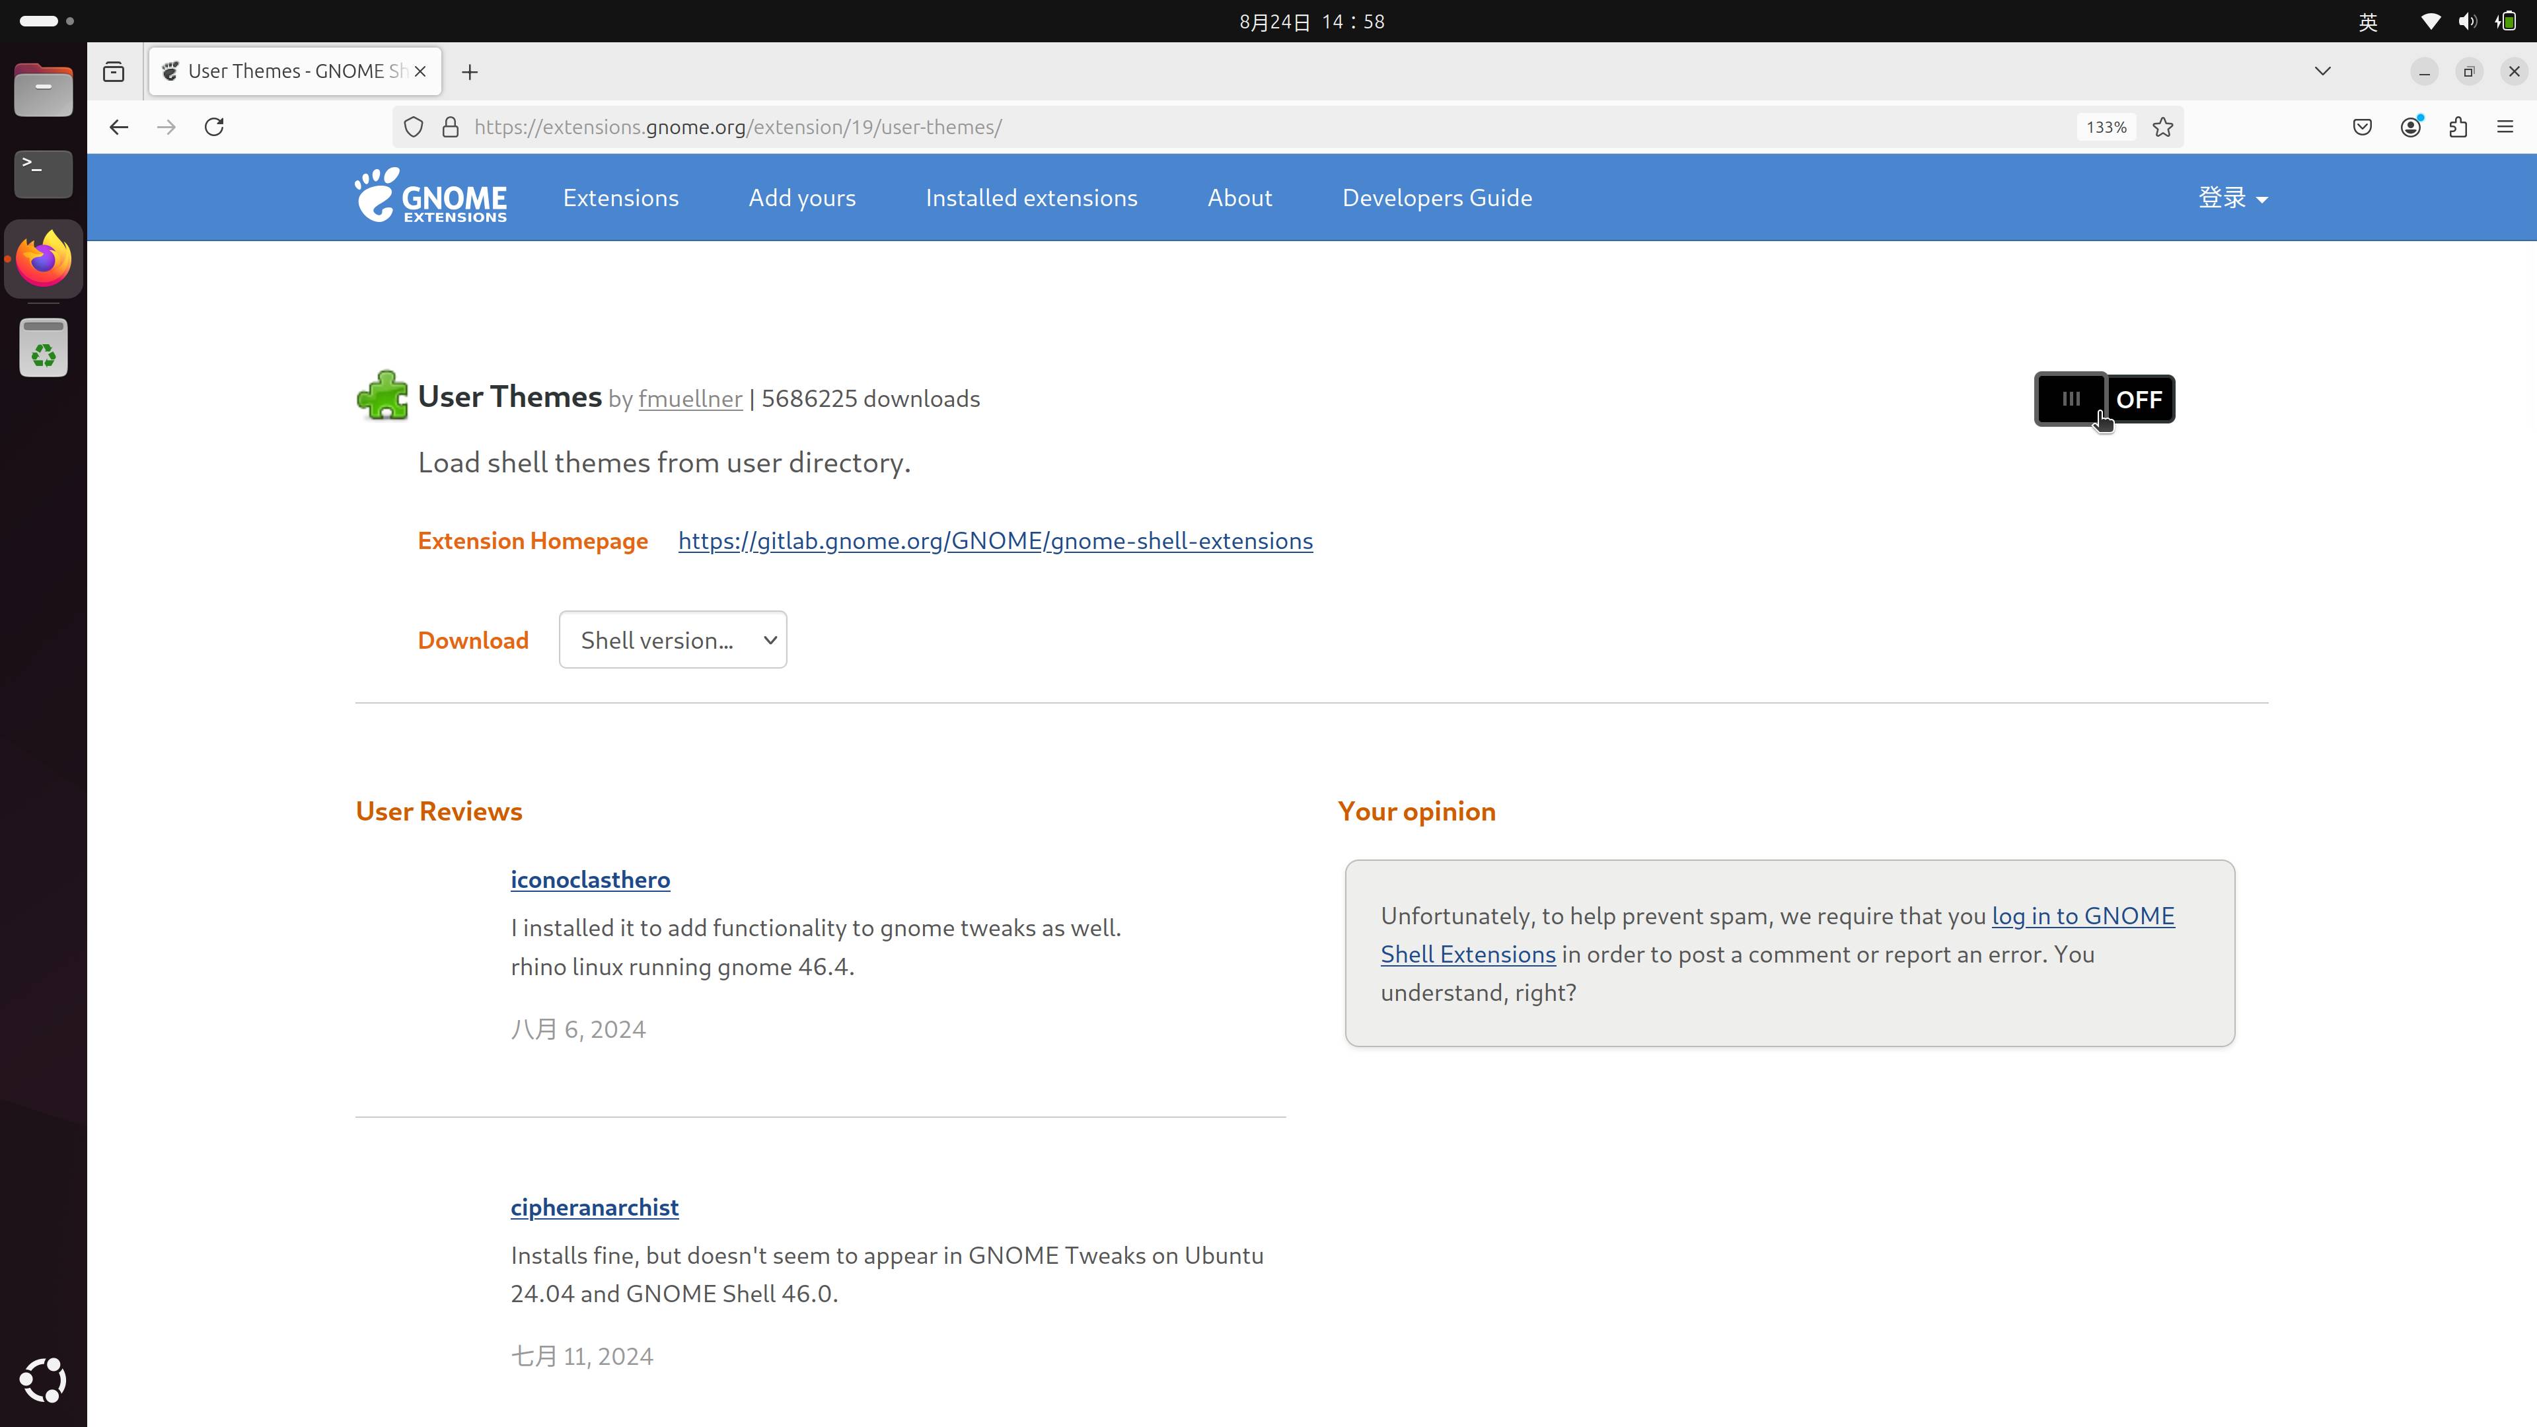The image size is (2537, 1427).
Task: Open the battery status icon
Action: coord(2507,20)
